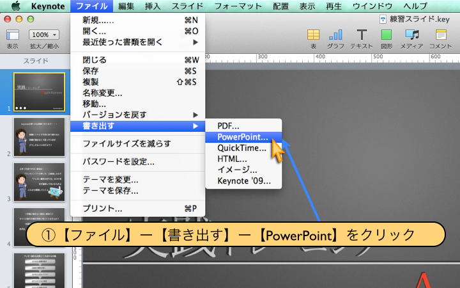Export as イメージ… from submenu
Image resolution: width=460 pixels, height=288 pixels.
[x=243, y=170]
